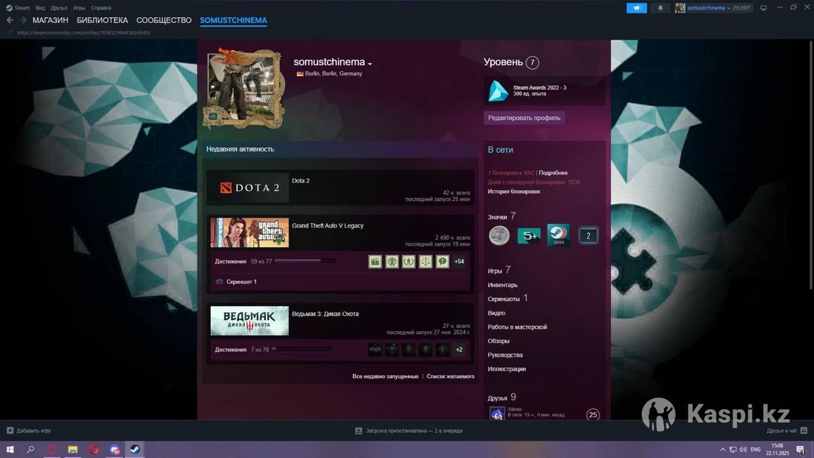Click the browser back arrow
Image resolution: width=814 pixels, height=458 pixels.
[x=9, y=20]
